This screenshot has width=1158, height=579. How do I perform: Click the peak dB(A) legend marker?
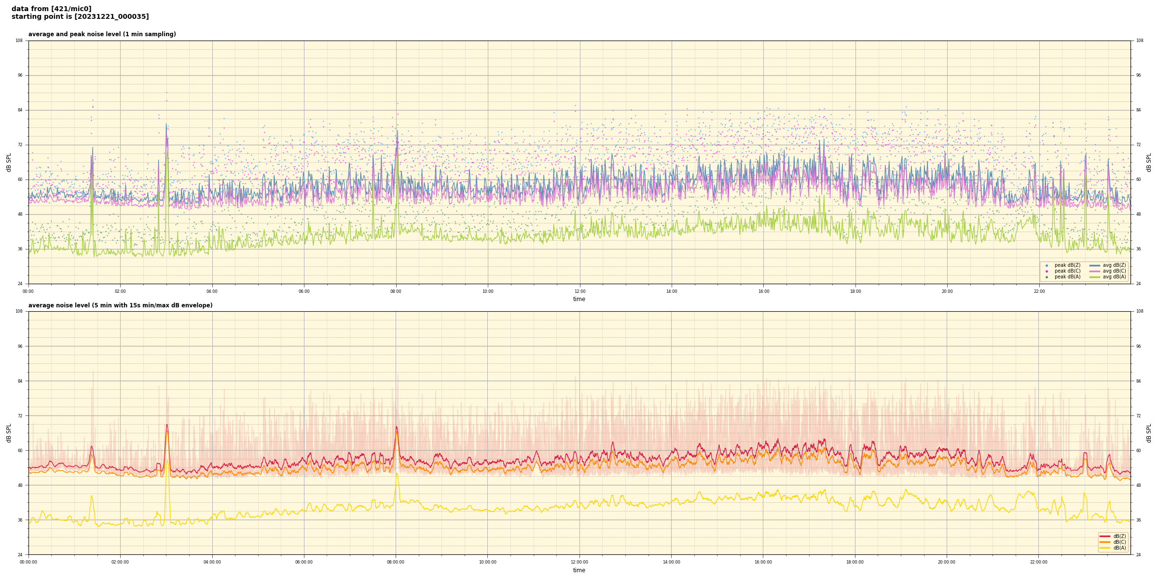(x=1047, y=277)
